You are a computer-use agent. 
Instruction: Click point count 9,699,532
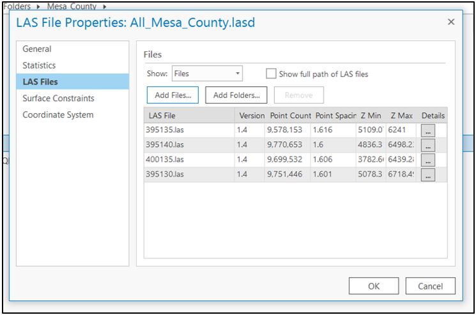[x=284, y=160]
